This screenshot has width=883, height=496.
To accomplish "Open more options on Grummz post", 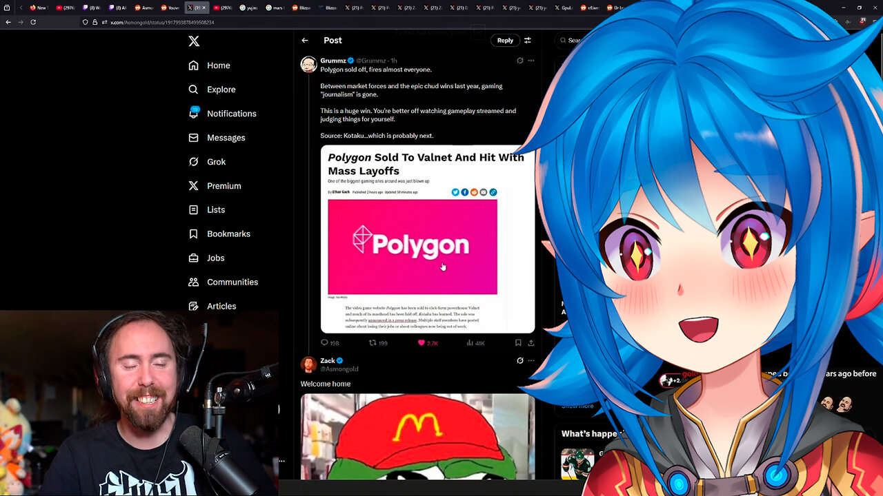I will 530,61.
